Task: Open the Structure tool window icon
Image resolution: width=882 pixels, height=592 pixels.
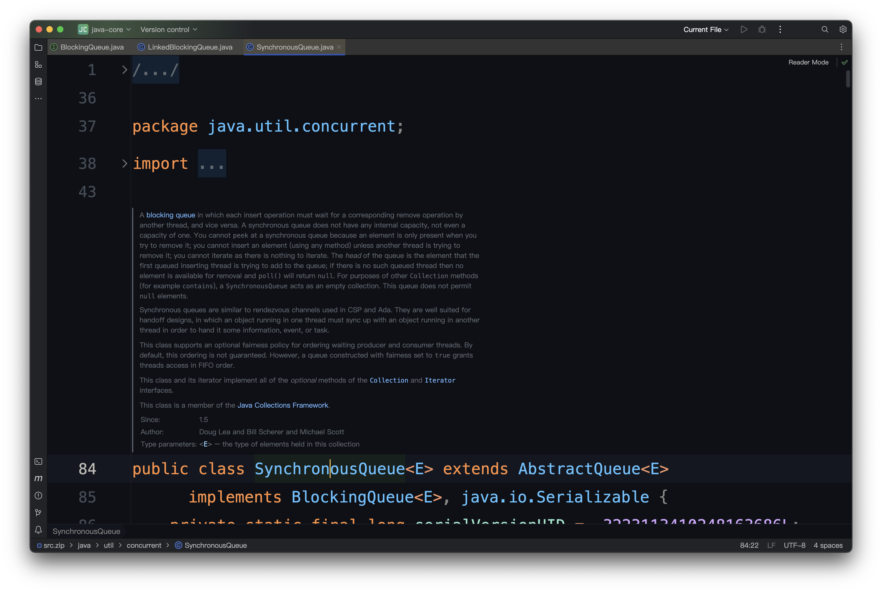Action: [x=38, y=64]
